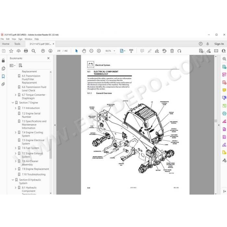Open 7.5 Engine Electrical System bookmark
This screenshot has width=227, height=227.
pyautogui.click(x=33, y=142)
